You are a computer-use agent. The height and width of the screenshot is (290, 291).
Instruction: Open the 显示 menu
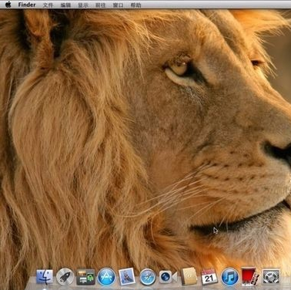[83, 5]
